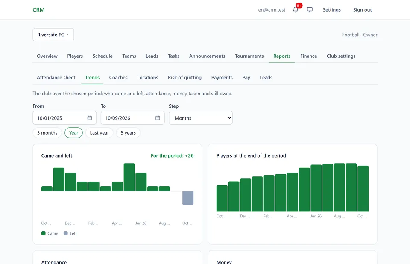The width and height of the screenshot is (410, 264).
Task: Open the Step Months dropdown
Action: coord(201,118)
